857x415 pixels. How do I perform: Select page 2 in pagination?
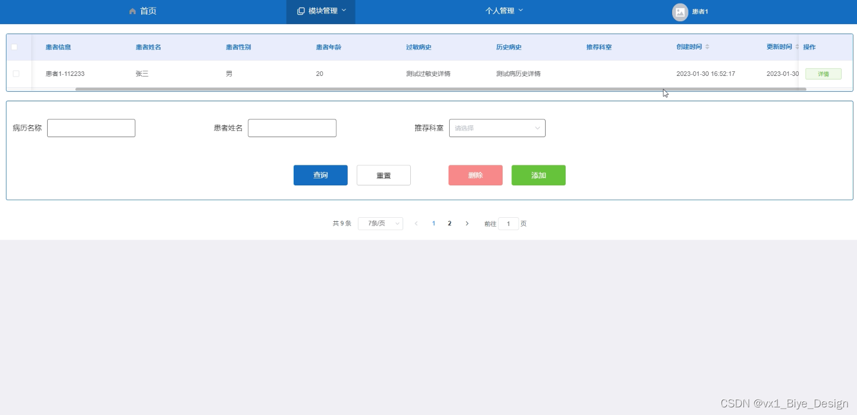click(450, 224)
